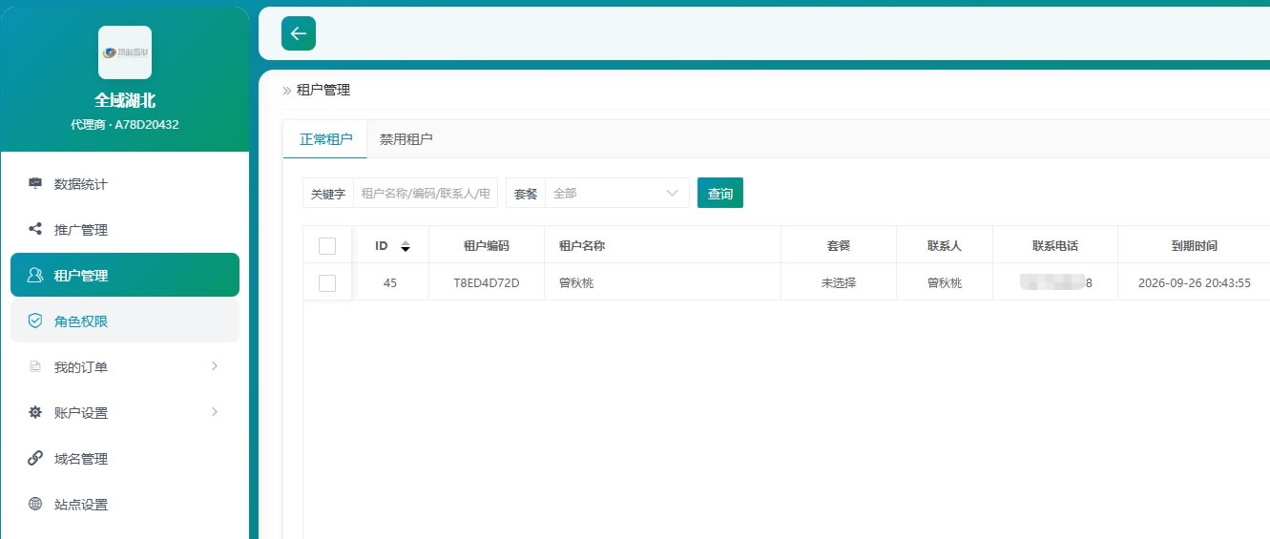This screenshot has height=539, width=1270.
Task: Click the 租户管理 user icon
Action: point(35,275)
